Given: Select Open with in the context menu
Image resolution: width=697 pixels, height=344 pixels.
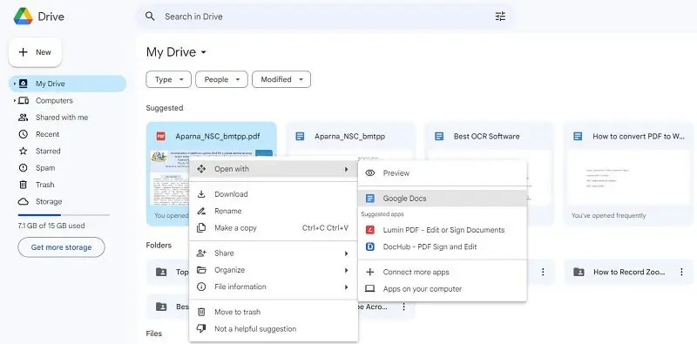Looking at the screenshot, I should coord(274,169).
